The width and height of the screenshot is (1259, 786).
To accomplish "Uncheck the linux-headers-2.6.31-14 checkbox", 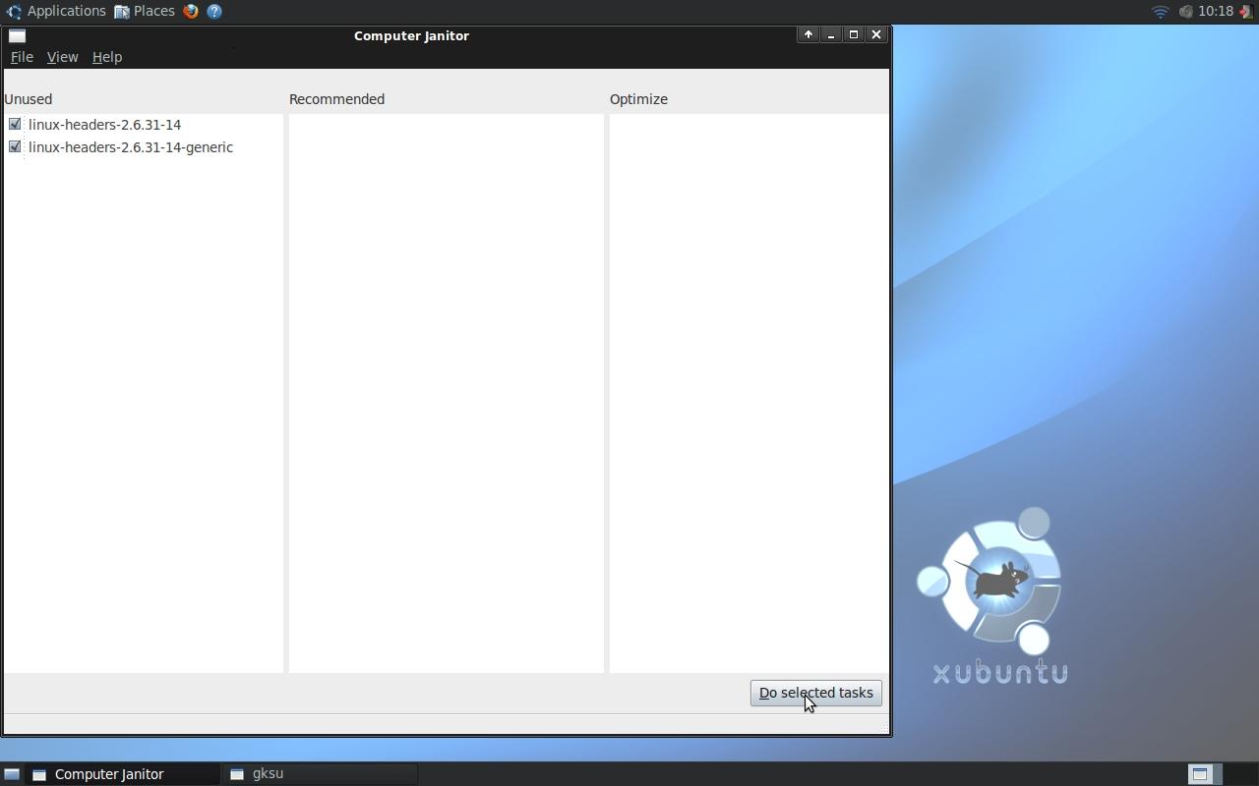I will click(x=15, y=124).
